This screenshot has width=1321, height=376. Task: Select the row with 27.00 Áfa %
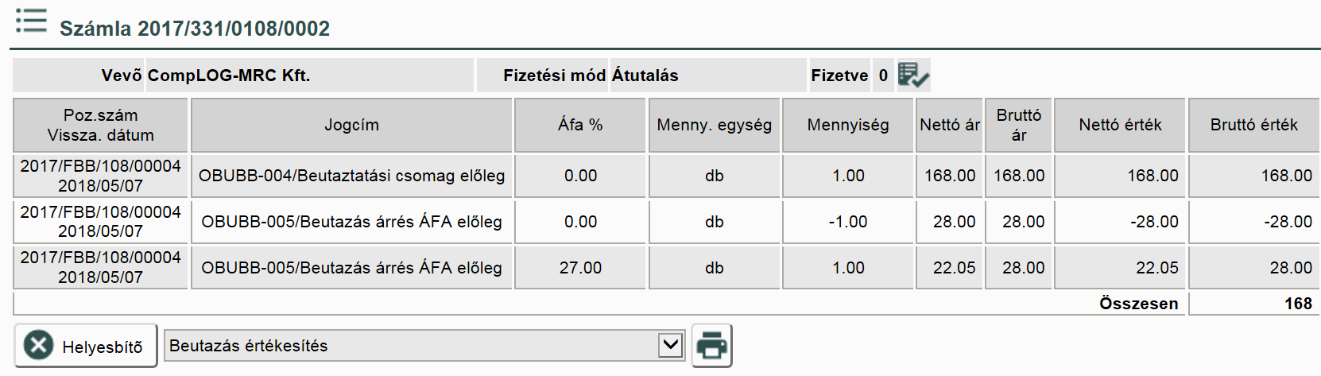(580, 268)
